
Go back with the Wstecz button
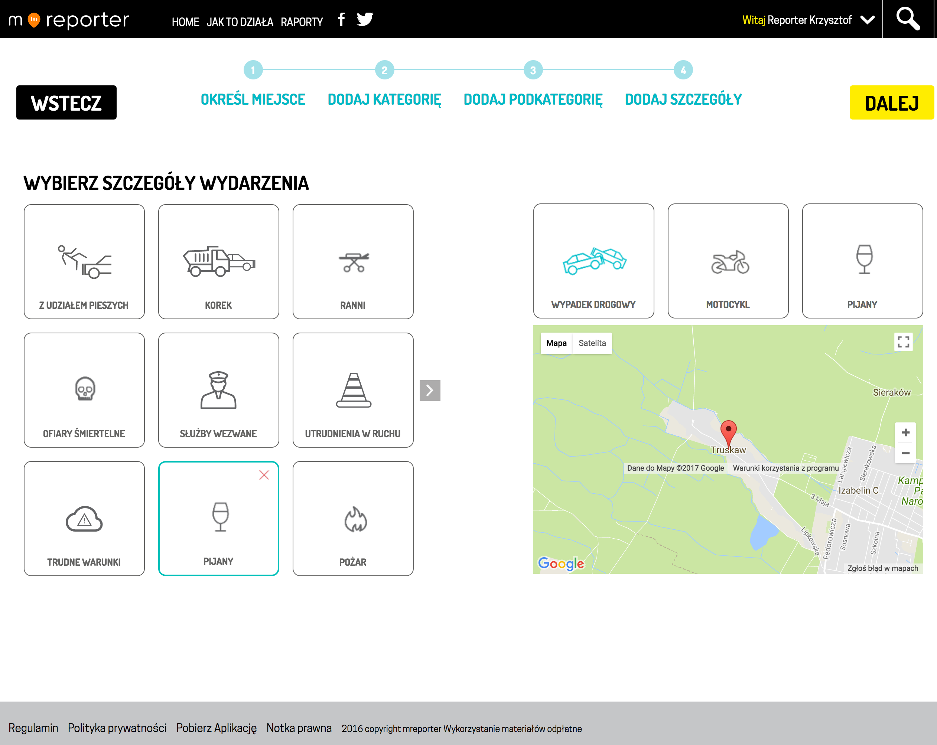tap(66, 102)
